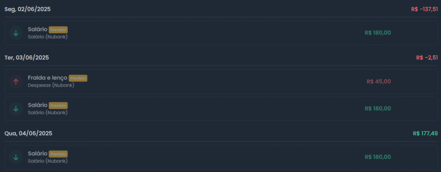This screenshot has height=172, width=441.
Task: Click the red expense arrow for Fralda e lenço
Action: (x=16, y=81)
